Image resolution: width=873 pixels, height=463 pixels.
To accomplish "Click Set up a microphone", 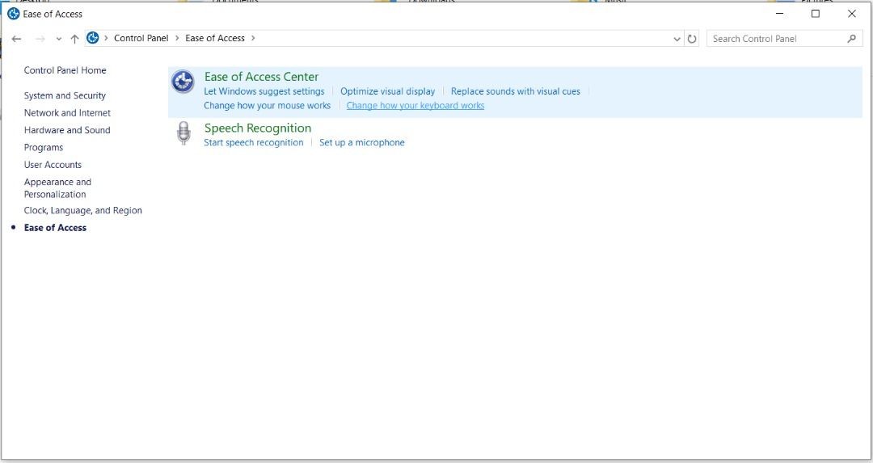I will [362, 142].
